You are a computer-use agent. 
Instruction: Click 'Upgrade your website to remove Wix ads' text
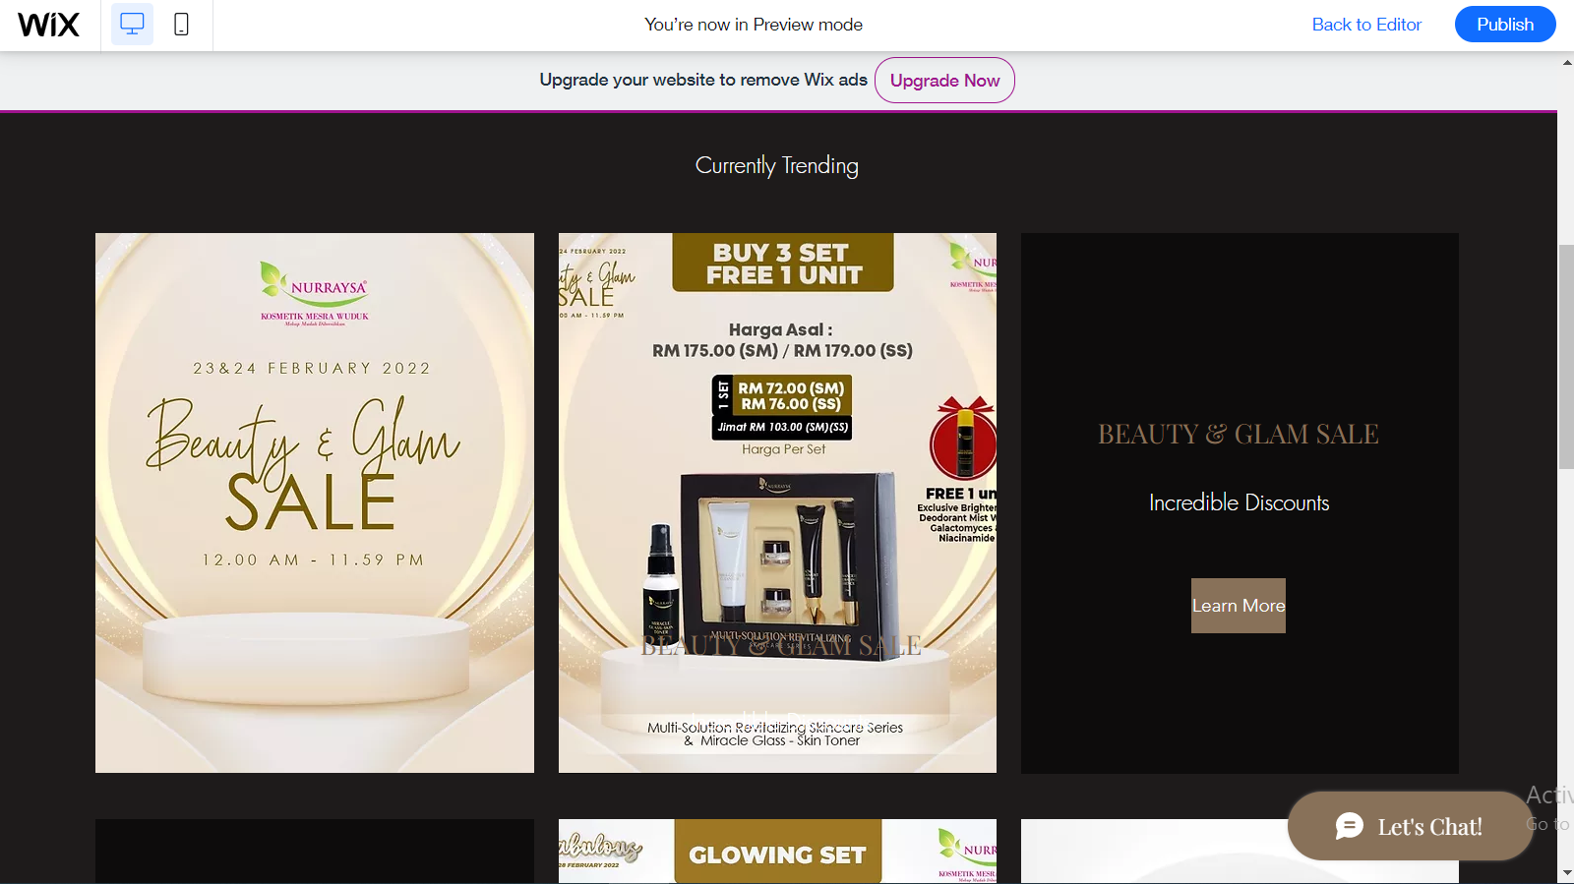pos(703,80)
